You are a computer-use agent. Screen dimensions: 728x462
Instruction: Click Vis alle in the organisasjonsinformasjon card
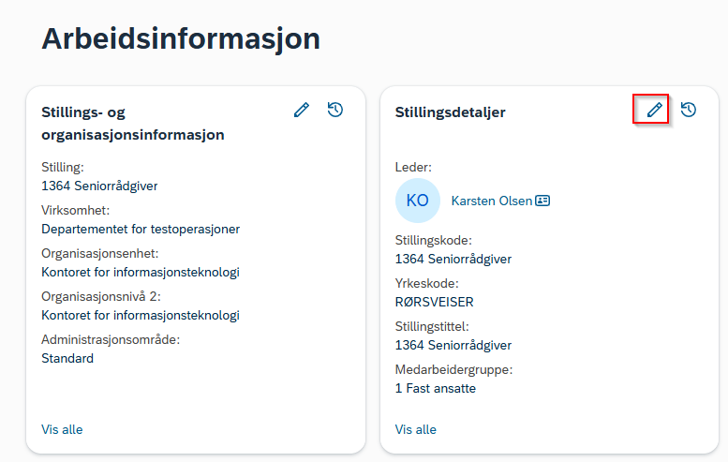point(62,429)
